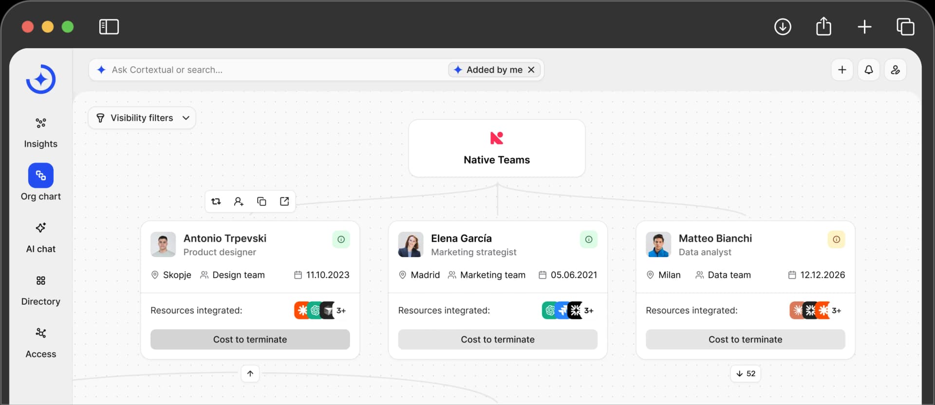This screenshot has width=935, height=405.
Task: Open Visibility filters dropdown
Action: click(142, 118)
